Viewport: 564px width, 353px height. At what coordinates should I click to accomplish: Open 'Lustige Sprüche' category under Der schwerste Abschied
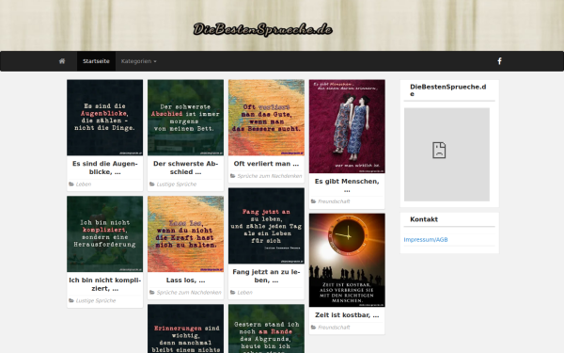[177, 185]
